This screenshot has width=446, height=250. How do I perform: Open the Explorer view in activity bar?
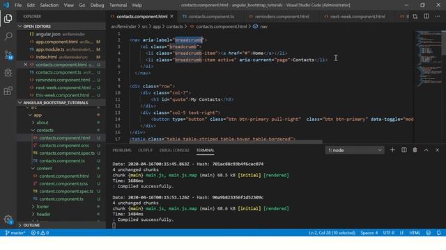[8, 19]
